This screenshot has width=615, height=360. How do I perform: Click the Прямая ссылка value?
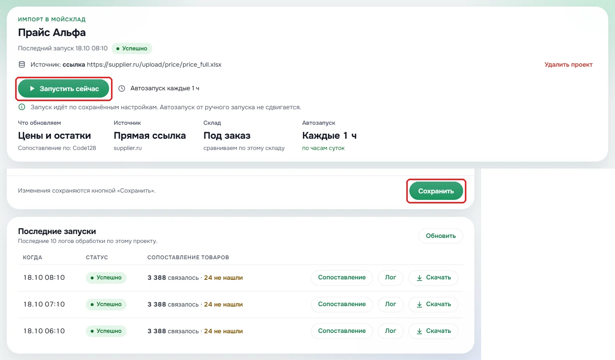(x=150, y=136)
